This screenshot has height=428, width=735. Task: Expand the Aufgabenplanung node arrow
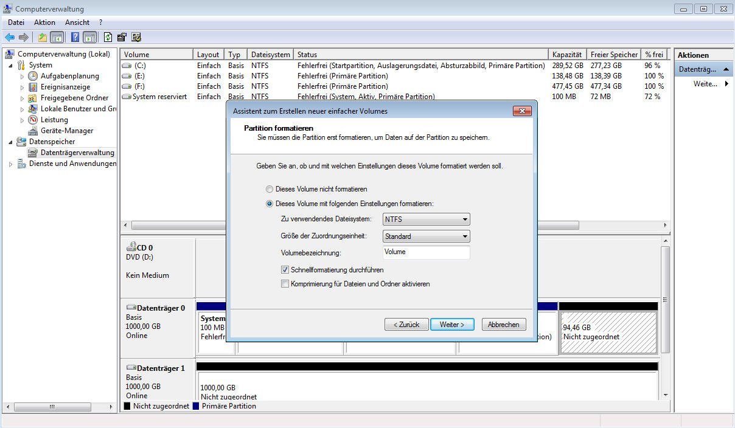(x=22, y=76)
